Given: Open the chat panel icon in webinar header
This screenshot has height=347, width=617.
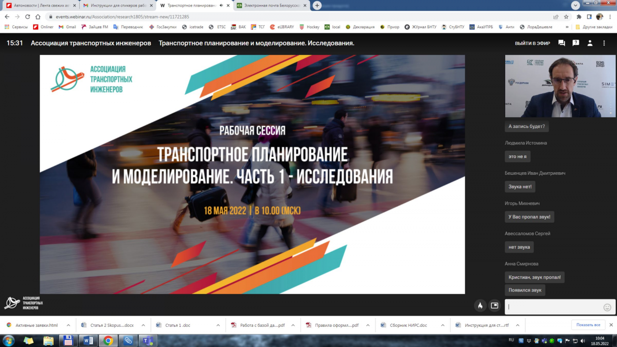Looking at the screenshot, I should (561, 43).
